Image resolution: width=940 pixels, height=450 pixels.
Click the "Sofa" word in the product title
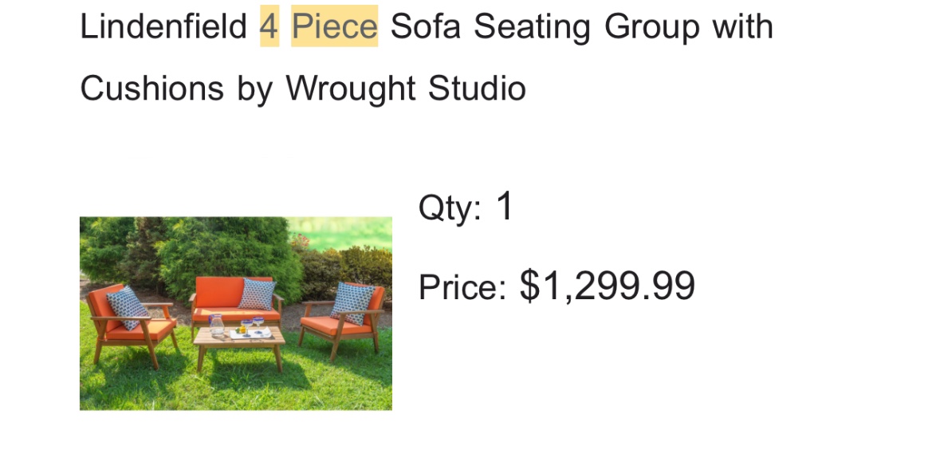426,26
